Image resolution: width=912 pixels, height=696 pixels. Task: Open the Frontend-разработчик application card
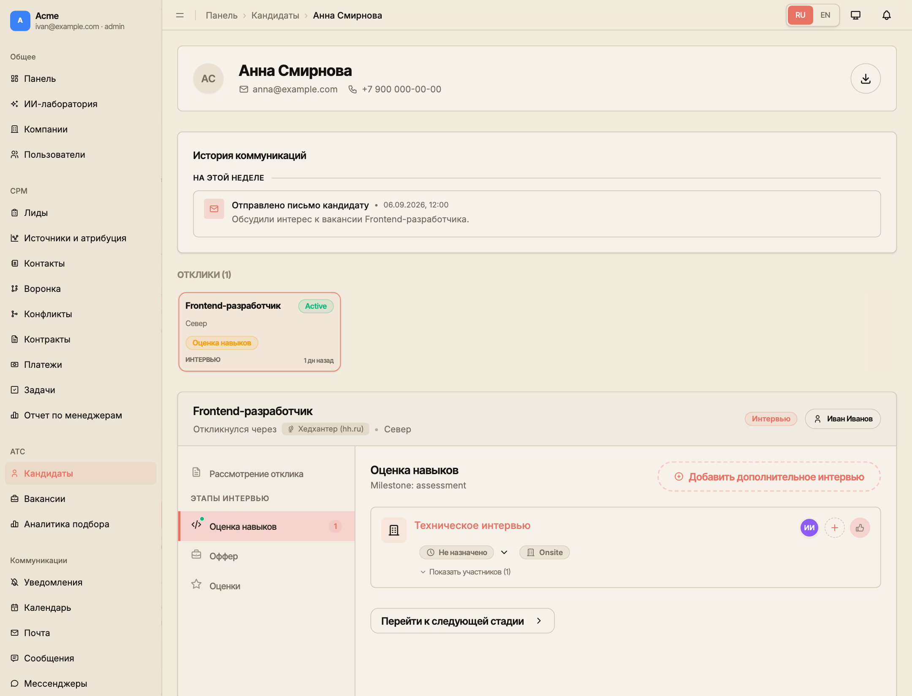[x=259, y=332]
